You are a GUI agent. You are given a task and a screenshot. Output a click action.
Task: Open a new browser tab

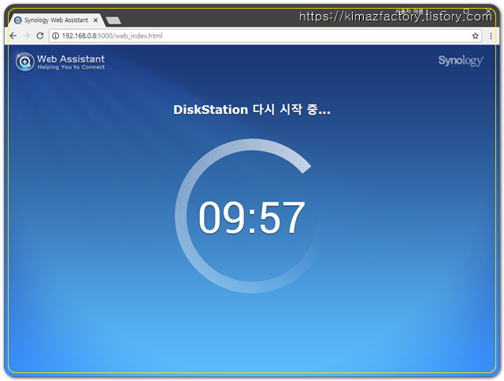tap(113, 20)
